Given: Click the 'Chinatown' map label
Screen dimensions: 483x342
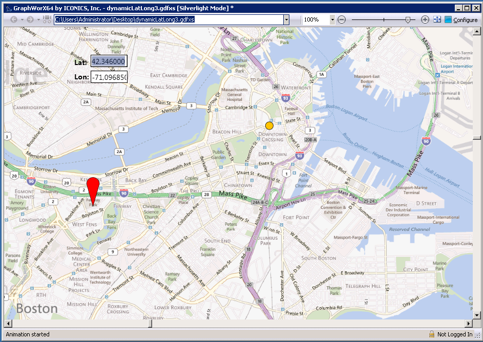Looking at the screenshot, I should pos(238,185).
